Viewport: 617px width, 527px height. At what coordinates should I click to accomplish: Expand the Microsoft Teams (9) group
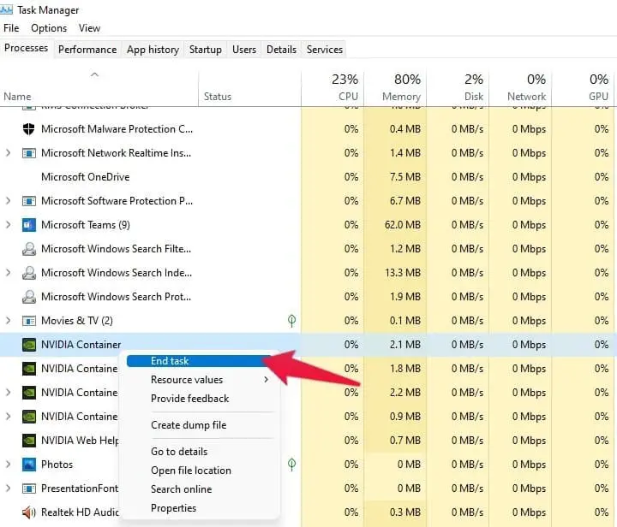click(8, 225)
